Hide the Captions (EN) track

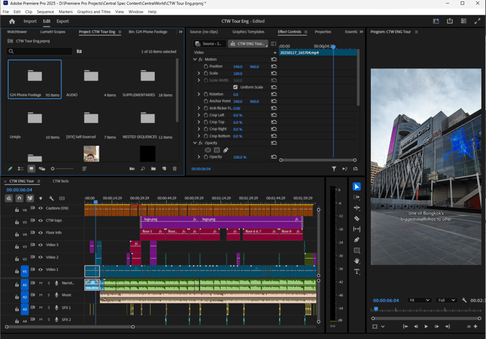pyautogui.click(x=40, y=208)
